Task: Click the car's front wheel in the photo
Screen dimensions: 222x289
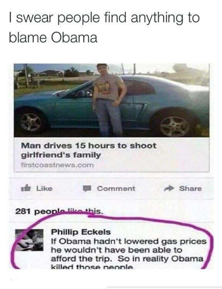Action: pos(30,122)
